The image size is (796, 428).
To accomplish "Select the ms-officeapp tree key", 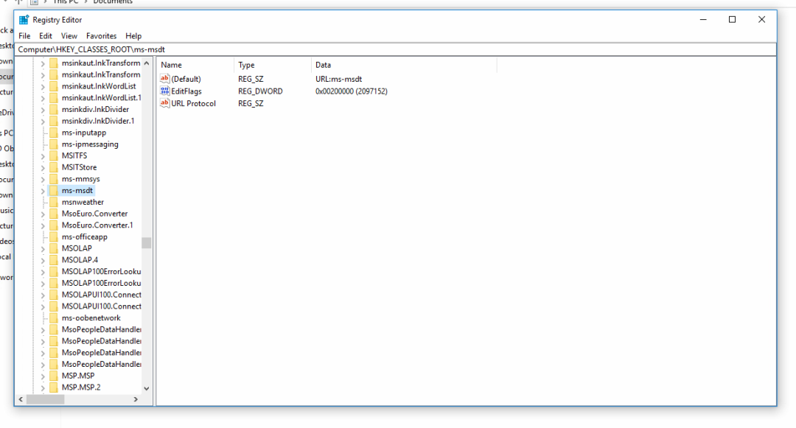I will [x=85, y=236].
